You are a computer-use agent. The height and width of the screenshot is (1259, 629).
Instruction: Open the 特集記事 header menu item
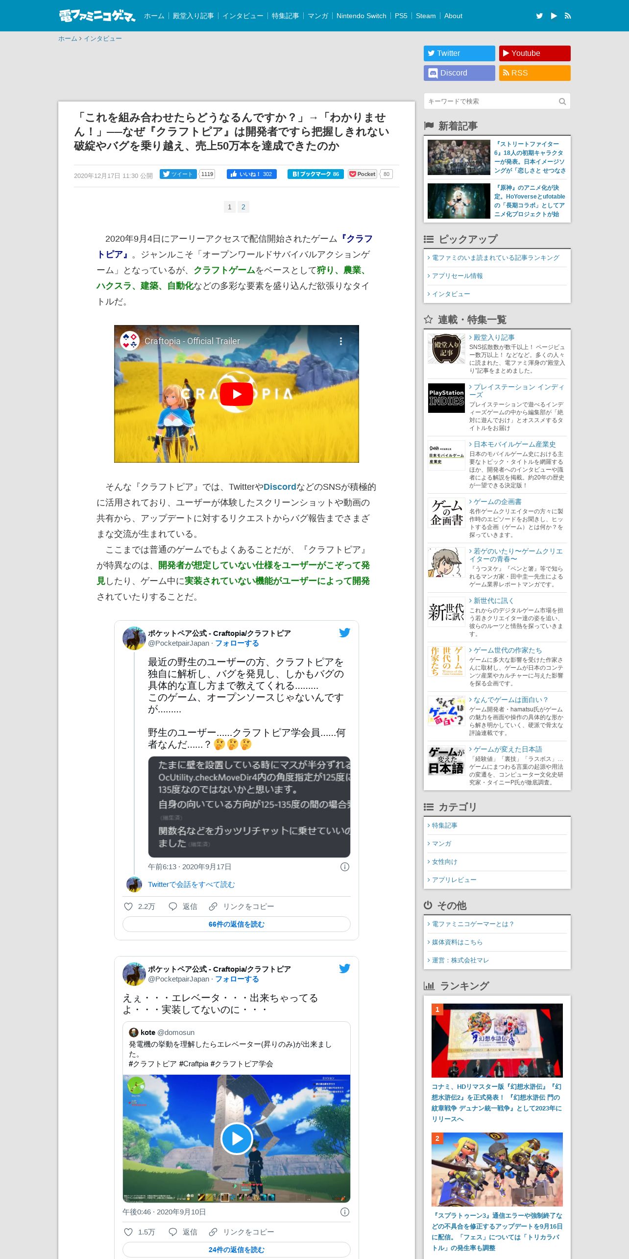click(286, 16)
